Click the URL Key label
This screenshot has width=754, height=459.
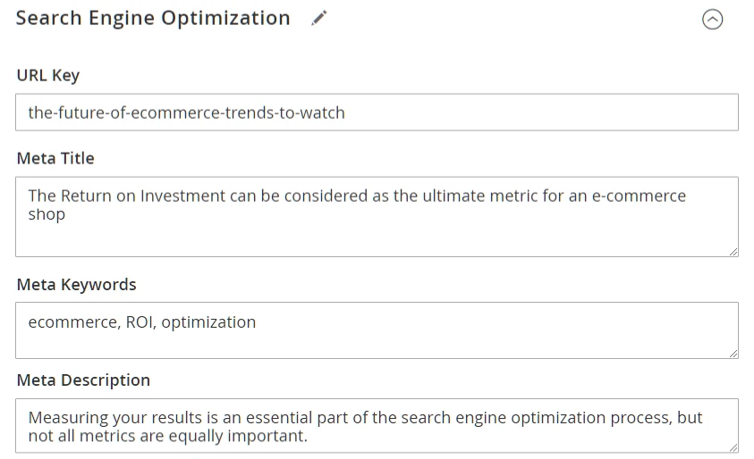tap(48, 76)
